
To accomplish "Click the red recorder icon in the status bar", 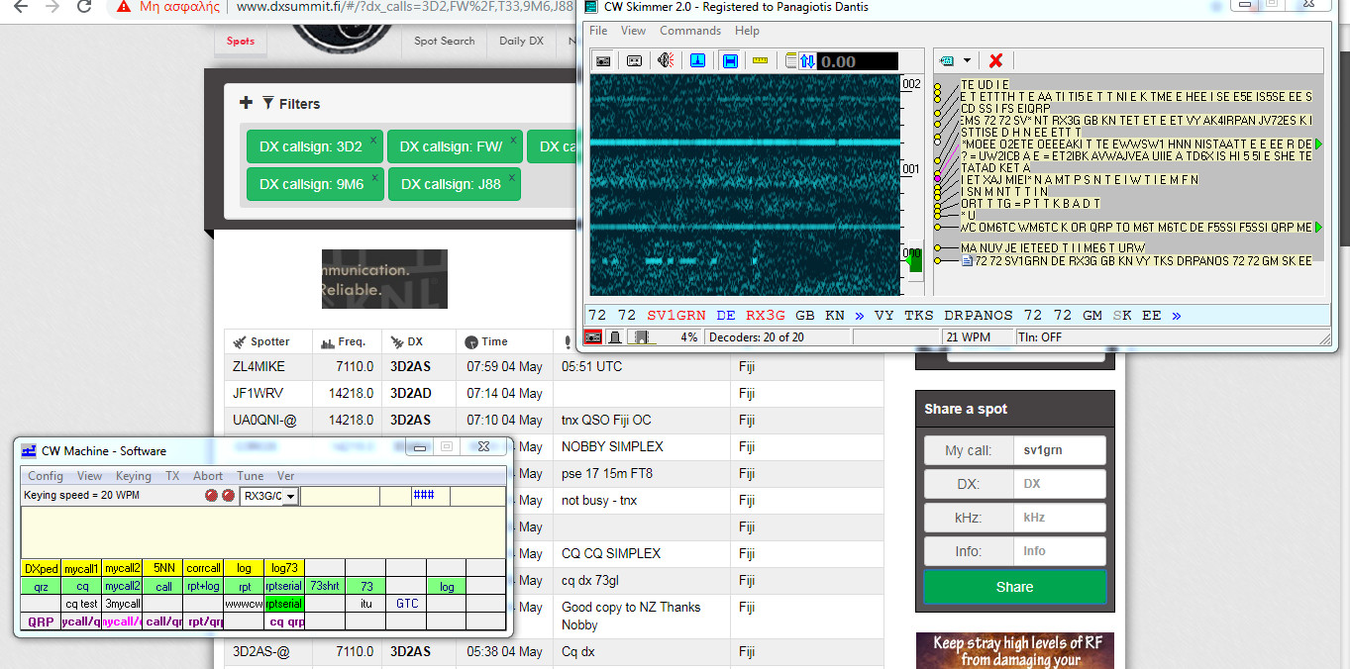I will pyautogui.click(x=592, y=336).
